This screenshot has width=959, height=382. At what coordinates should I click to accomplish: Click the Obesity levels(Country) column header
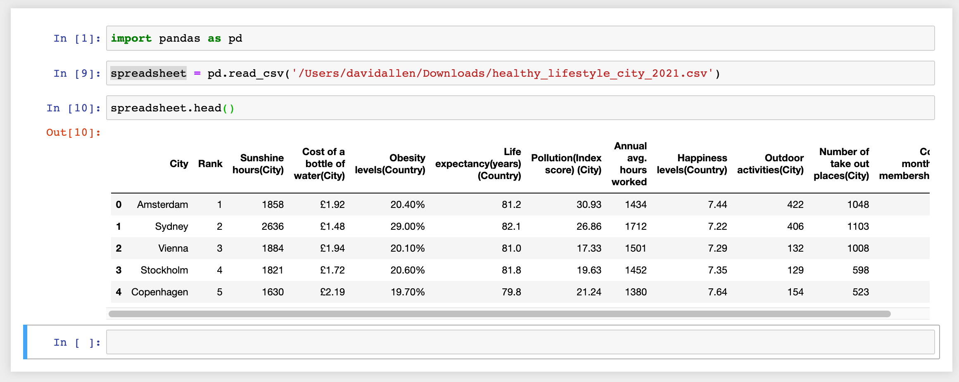point(390,164)
